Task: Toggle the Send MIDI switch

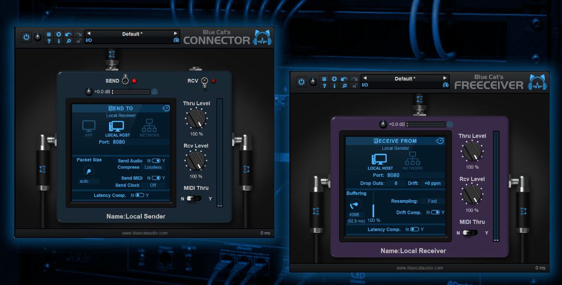Action: coord(156,178)
